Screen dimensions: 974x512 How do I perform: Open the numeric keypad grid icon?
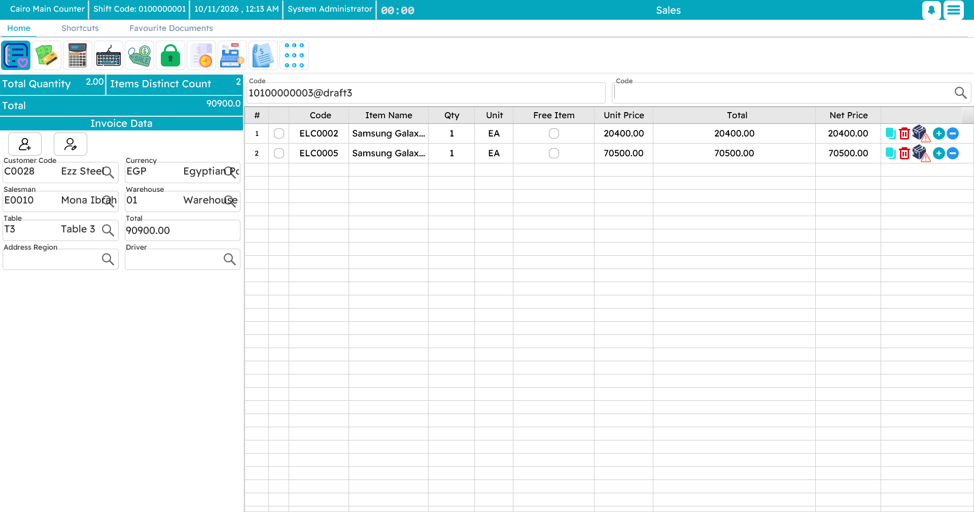click(x=294, y=55)
